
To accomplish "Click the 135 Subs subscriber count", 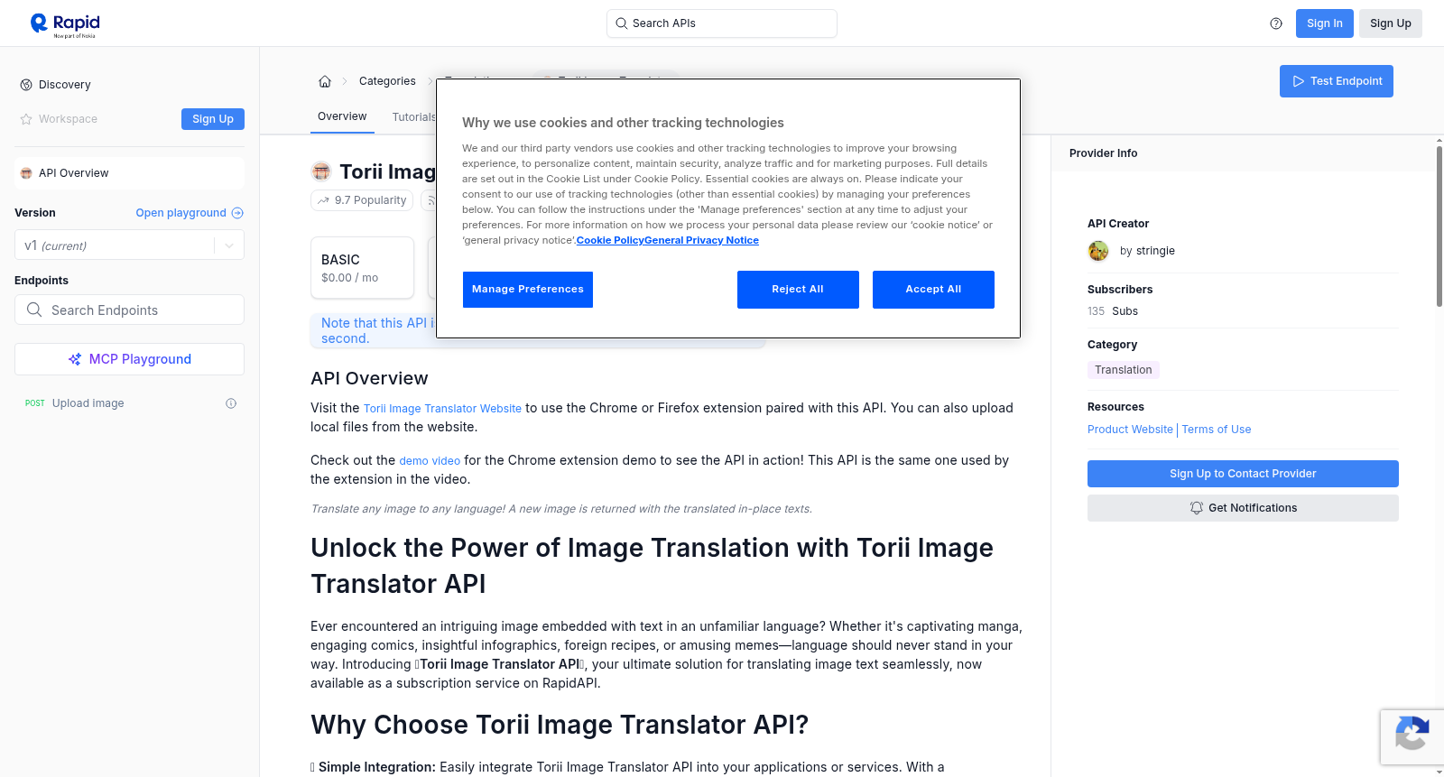I will click(x=1113, y=311).
